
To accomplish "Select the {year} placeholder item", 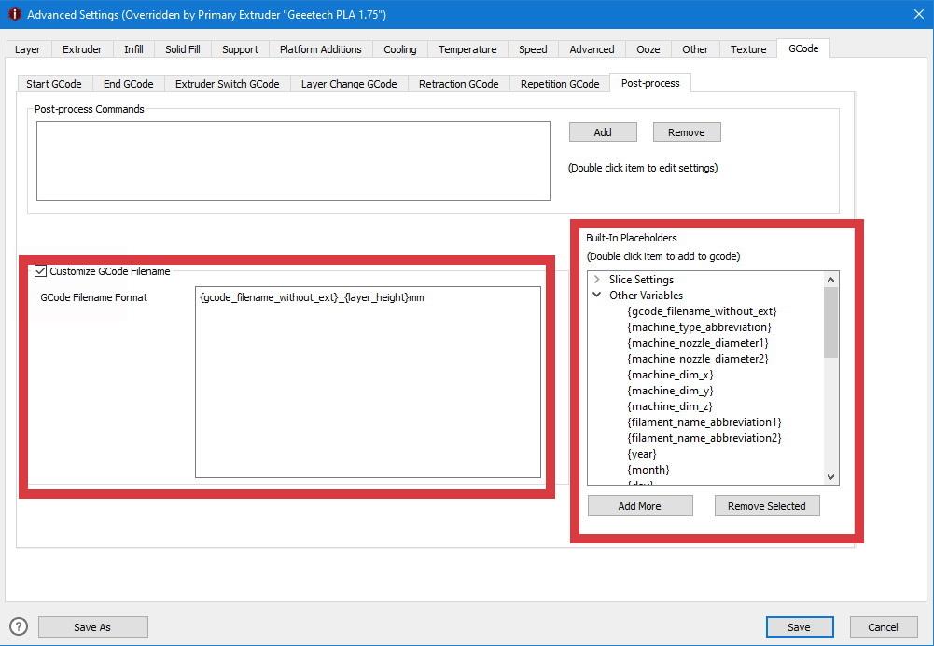I will (642, 454).
